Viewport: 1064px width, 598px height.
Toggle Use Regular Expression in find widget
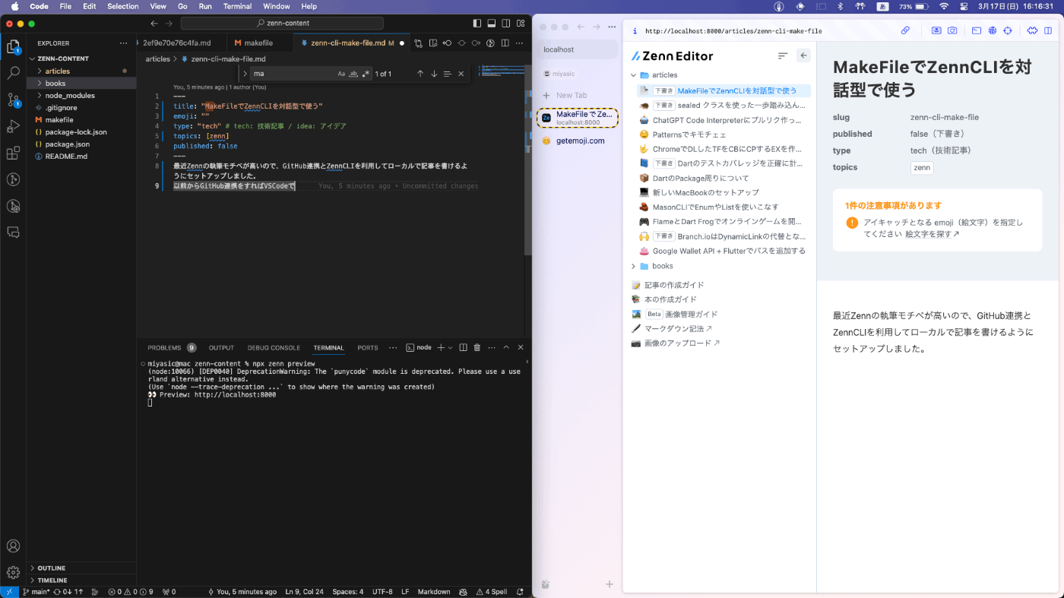pos(366,74)
